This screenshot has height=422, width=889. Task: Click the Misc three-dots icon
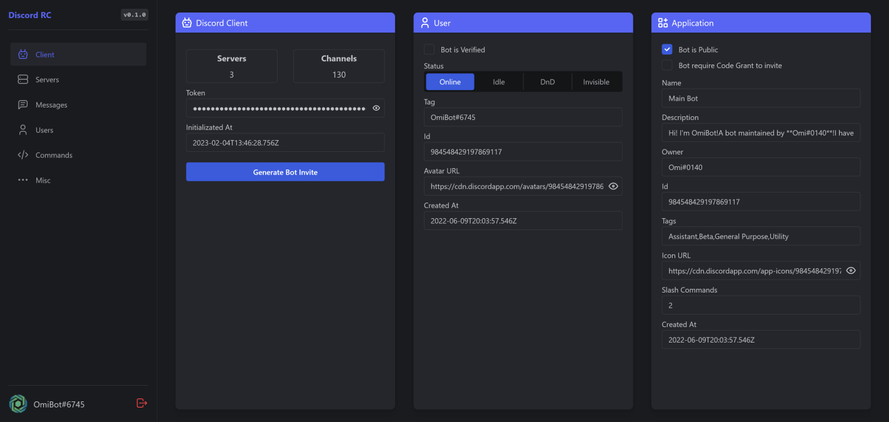[23, 180]
